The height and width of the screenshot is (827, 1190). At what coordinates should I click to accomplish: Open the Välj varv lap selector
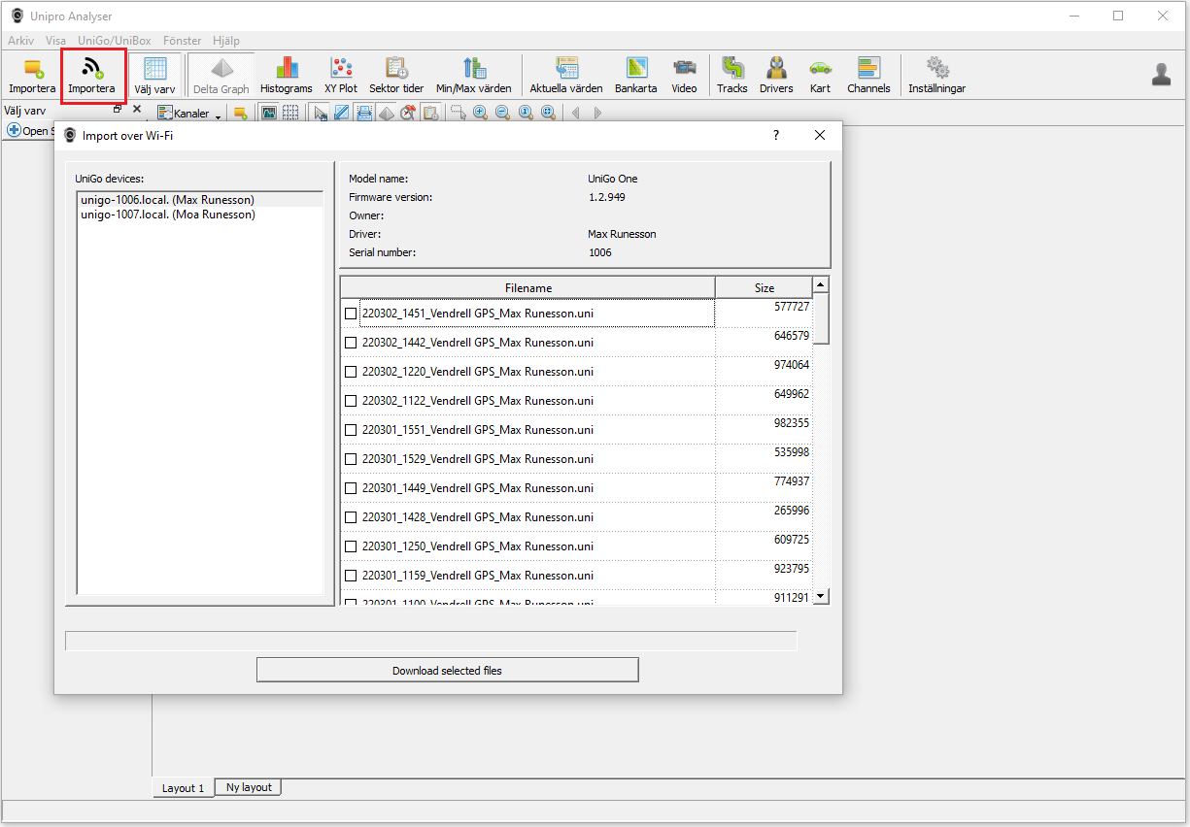154,77
